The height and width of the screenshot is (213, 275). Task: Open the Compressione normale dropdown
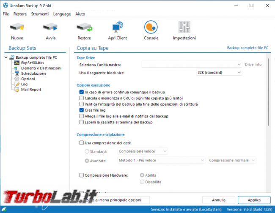232,160
